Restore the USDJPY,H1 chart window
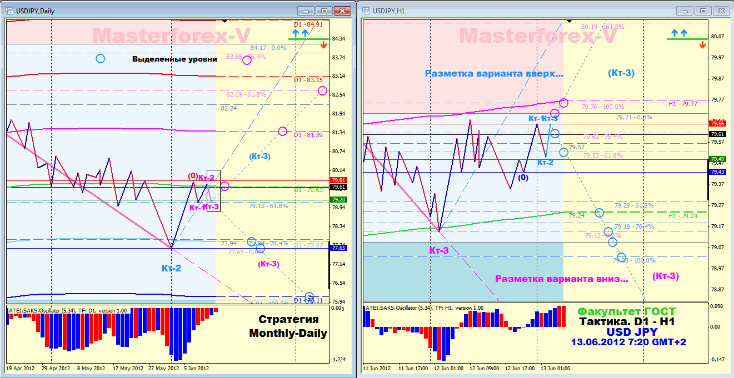This screenshot has height=378, width=734. tap(703, 11)
